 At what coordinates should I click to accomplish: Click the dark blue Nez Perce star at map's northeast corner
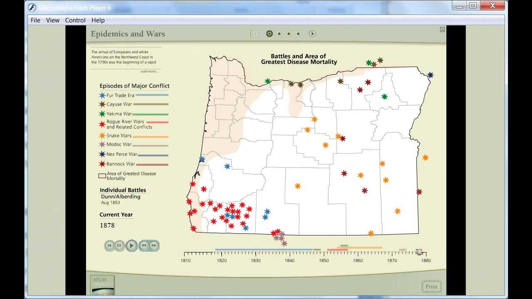point(431,75)
